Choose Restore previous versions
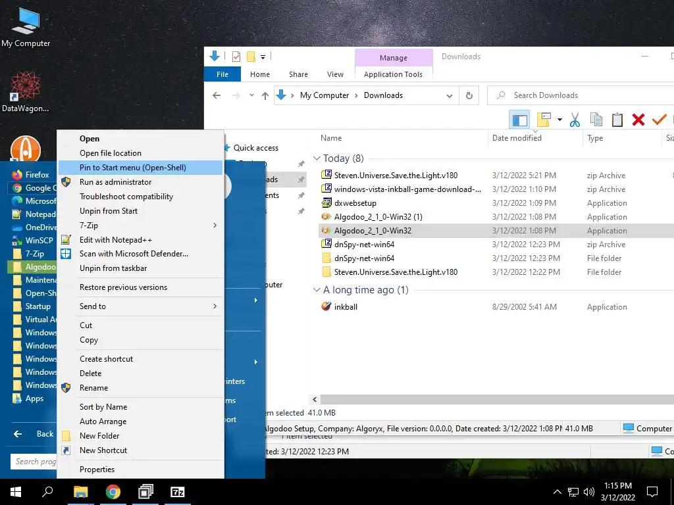The width and height of the screenshot is (674, 505). 140,287
